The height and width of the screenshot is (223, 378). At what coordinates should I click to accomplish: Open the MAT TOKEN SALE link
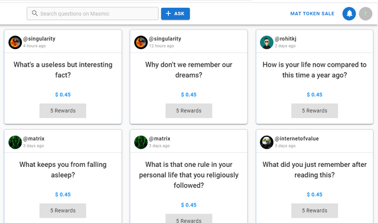tap(312, 14)
